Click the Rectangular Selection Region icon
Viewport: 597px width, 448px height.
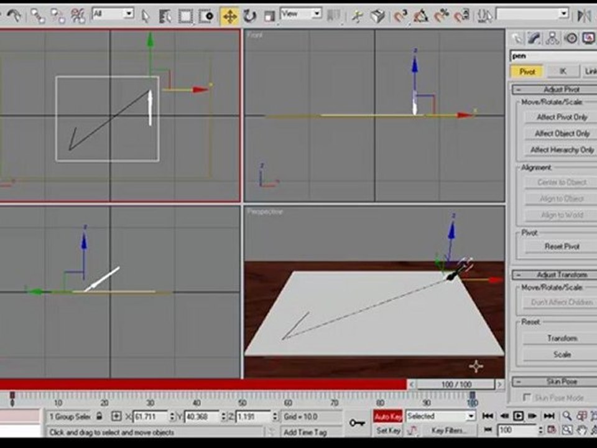185,16
